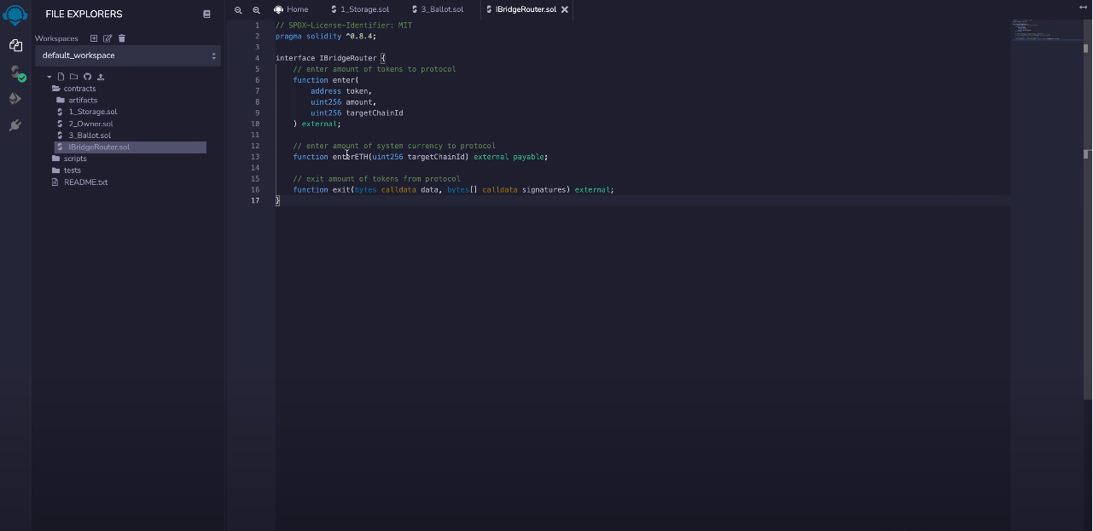
Task: Close the IBridgeRouter.sol tab
Action: point(565,9)
